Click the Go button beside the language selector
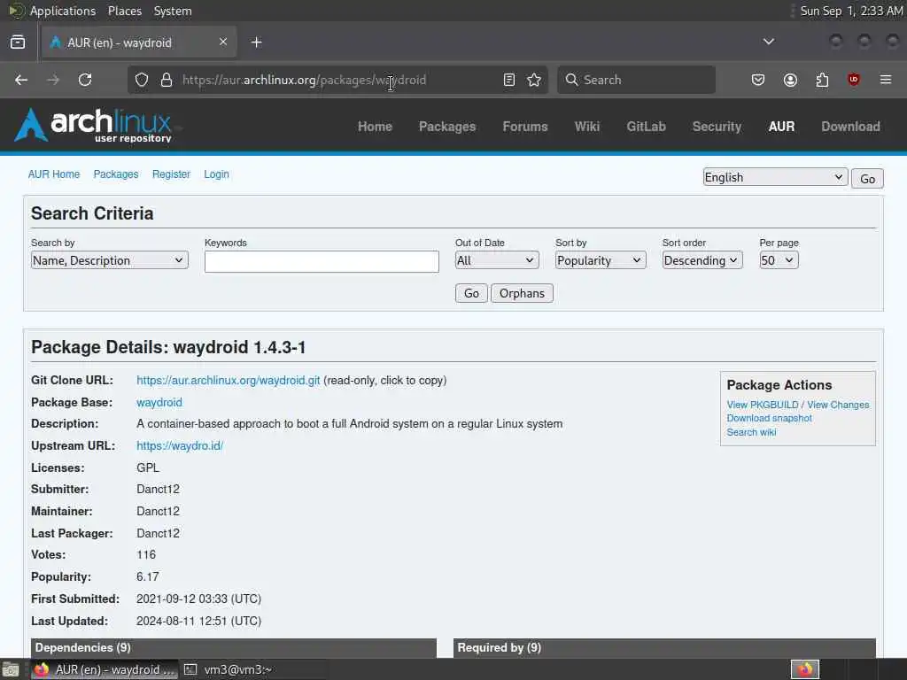907x680 pixels. click(x=867, y=179)
